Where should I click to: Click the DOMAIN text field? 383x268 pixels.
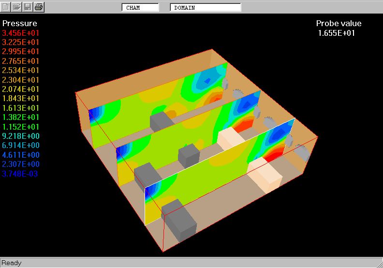pos(206,7)
